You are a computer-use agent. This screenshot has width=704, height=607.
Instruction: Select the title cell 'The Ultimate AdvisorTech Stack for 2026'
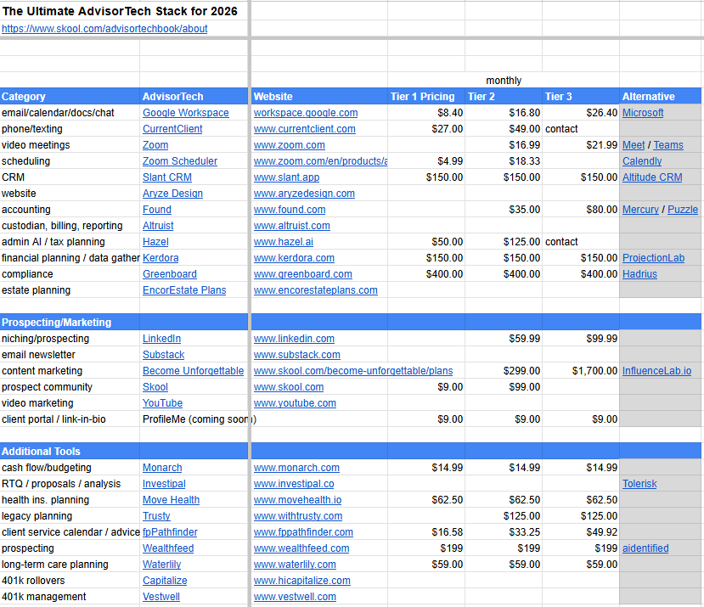click(x=123, y=11)
